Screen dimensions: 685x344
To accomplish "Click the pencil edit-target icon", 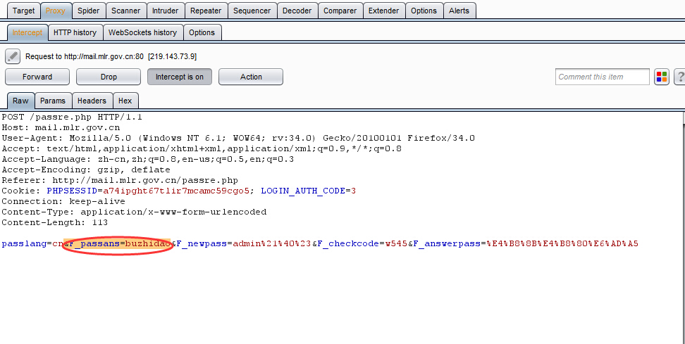I will (x=13, y=56).
